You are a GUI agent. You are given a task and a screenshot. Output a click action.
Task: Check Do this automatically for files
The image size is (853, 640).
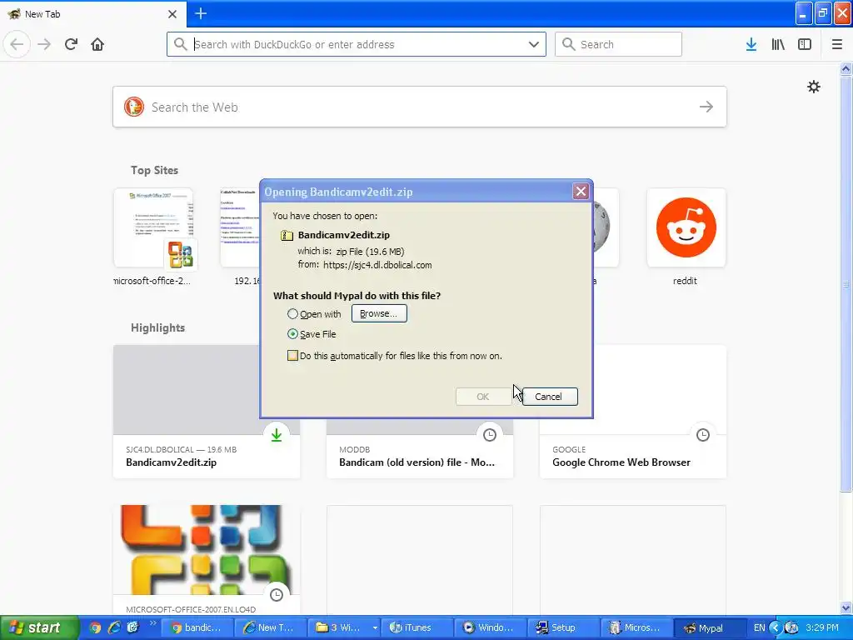(292, 356)
